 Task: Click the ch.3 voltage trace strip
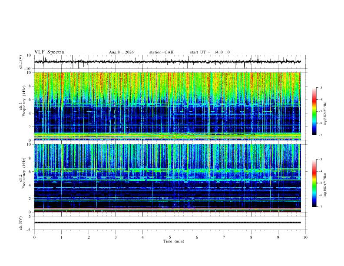click(167, 223)
